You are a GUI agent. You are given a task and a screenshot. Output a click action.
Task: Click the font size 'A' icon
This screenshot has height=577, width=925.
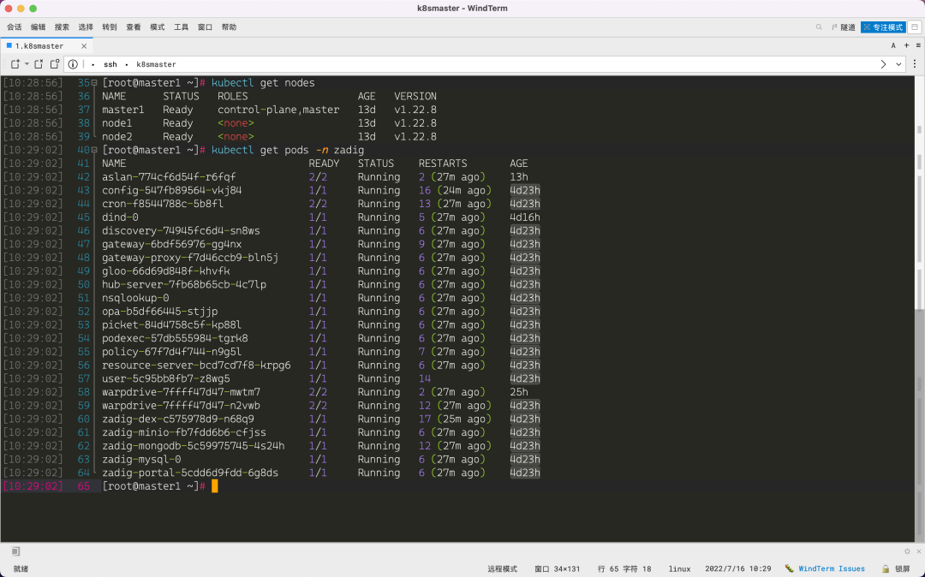(x=893, y=45)
